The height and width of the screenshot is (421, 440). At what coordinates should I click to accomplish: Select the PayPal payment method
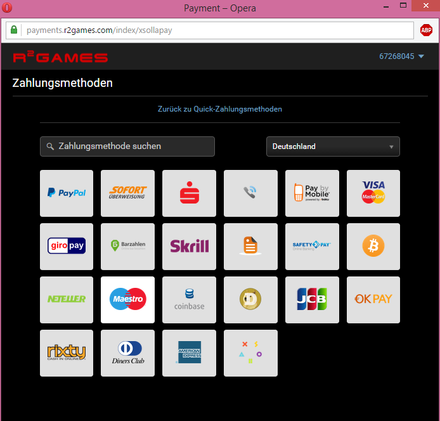pyautogui.click(x=67, y=193)
